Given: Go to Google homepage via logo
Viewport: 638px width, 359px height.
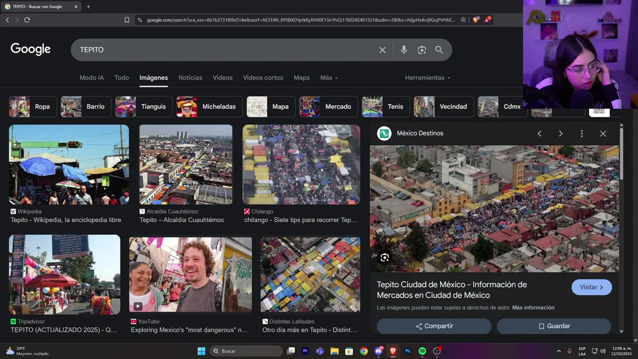Looking at the screenshot, I should tap(31, 49).
